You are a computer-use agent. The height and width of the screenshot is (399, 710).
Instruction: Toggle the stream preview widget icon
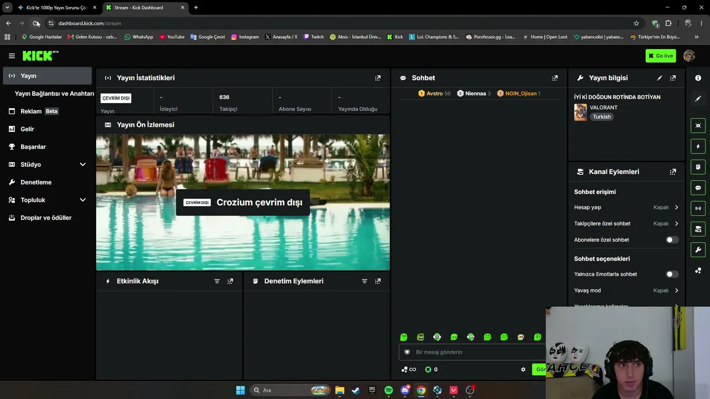tap(698, 126)
